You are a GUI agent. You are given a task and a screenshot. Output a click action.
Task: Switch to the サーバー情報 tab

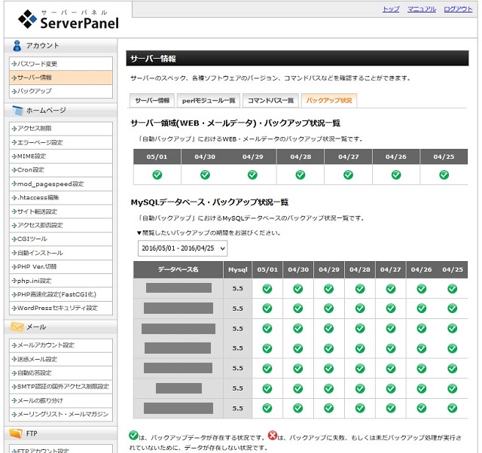tap(152, 100)
